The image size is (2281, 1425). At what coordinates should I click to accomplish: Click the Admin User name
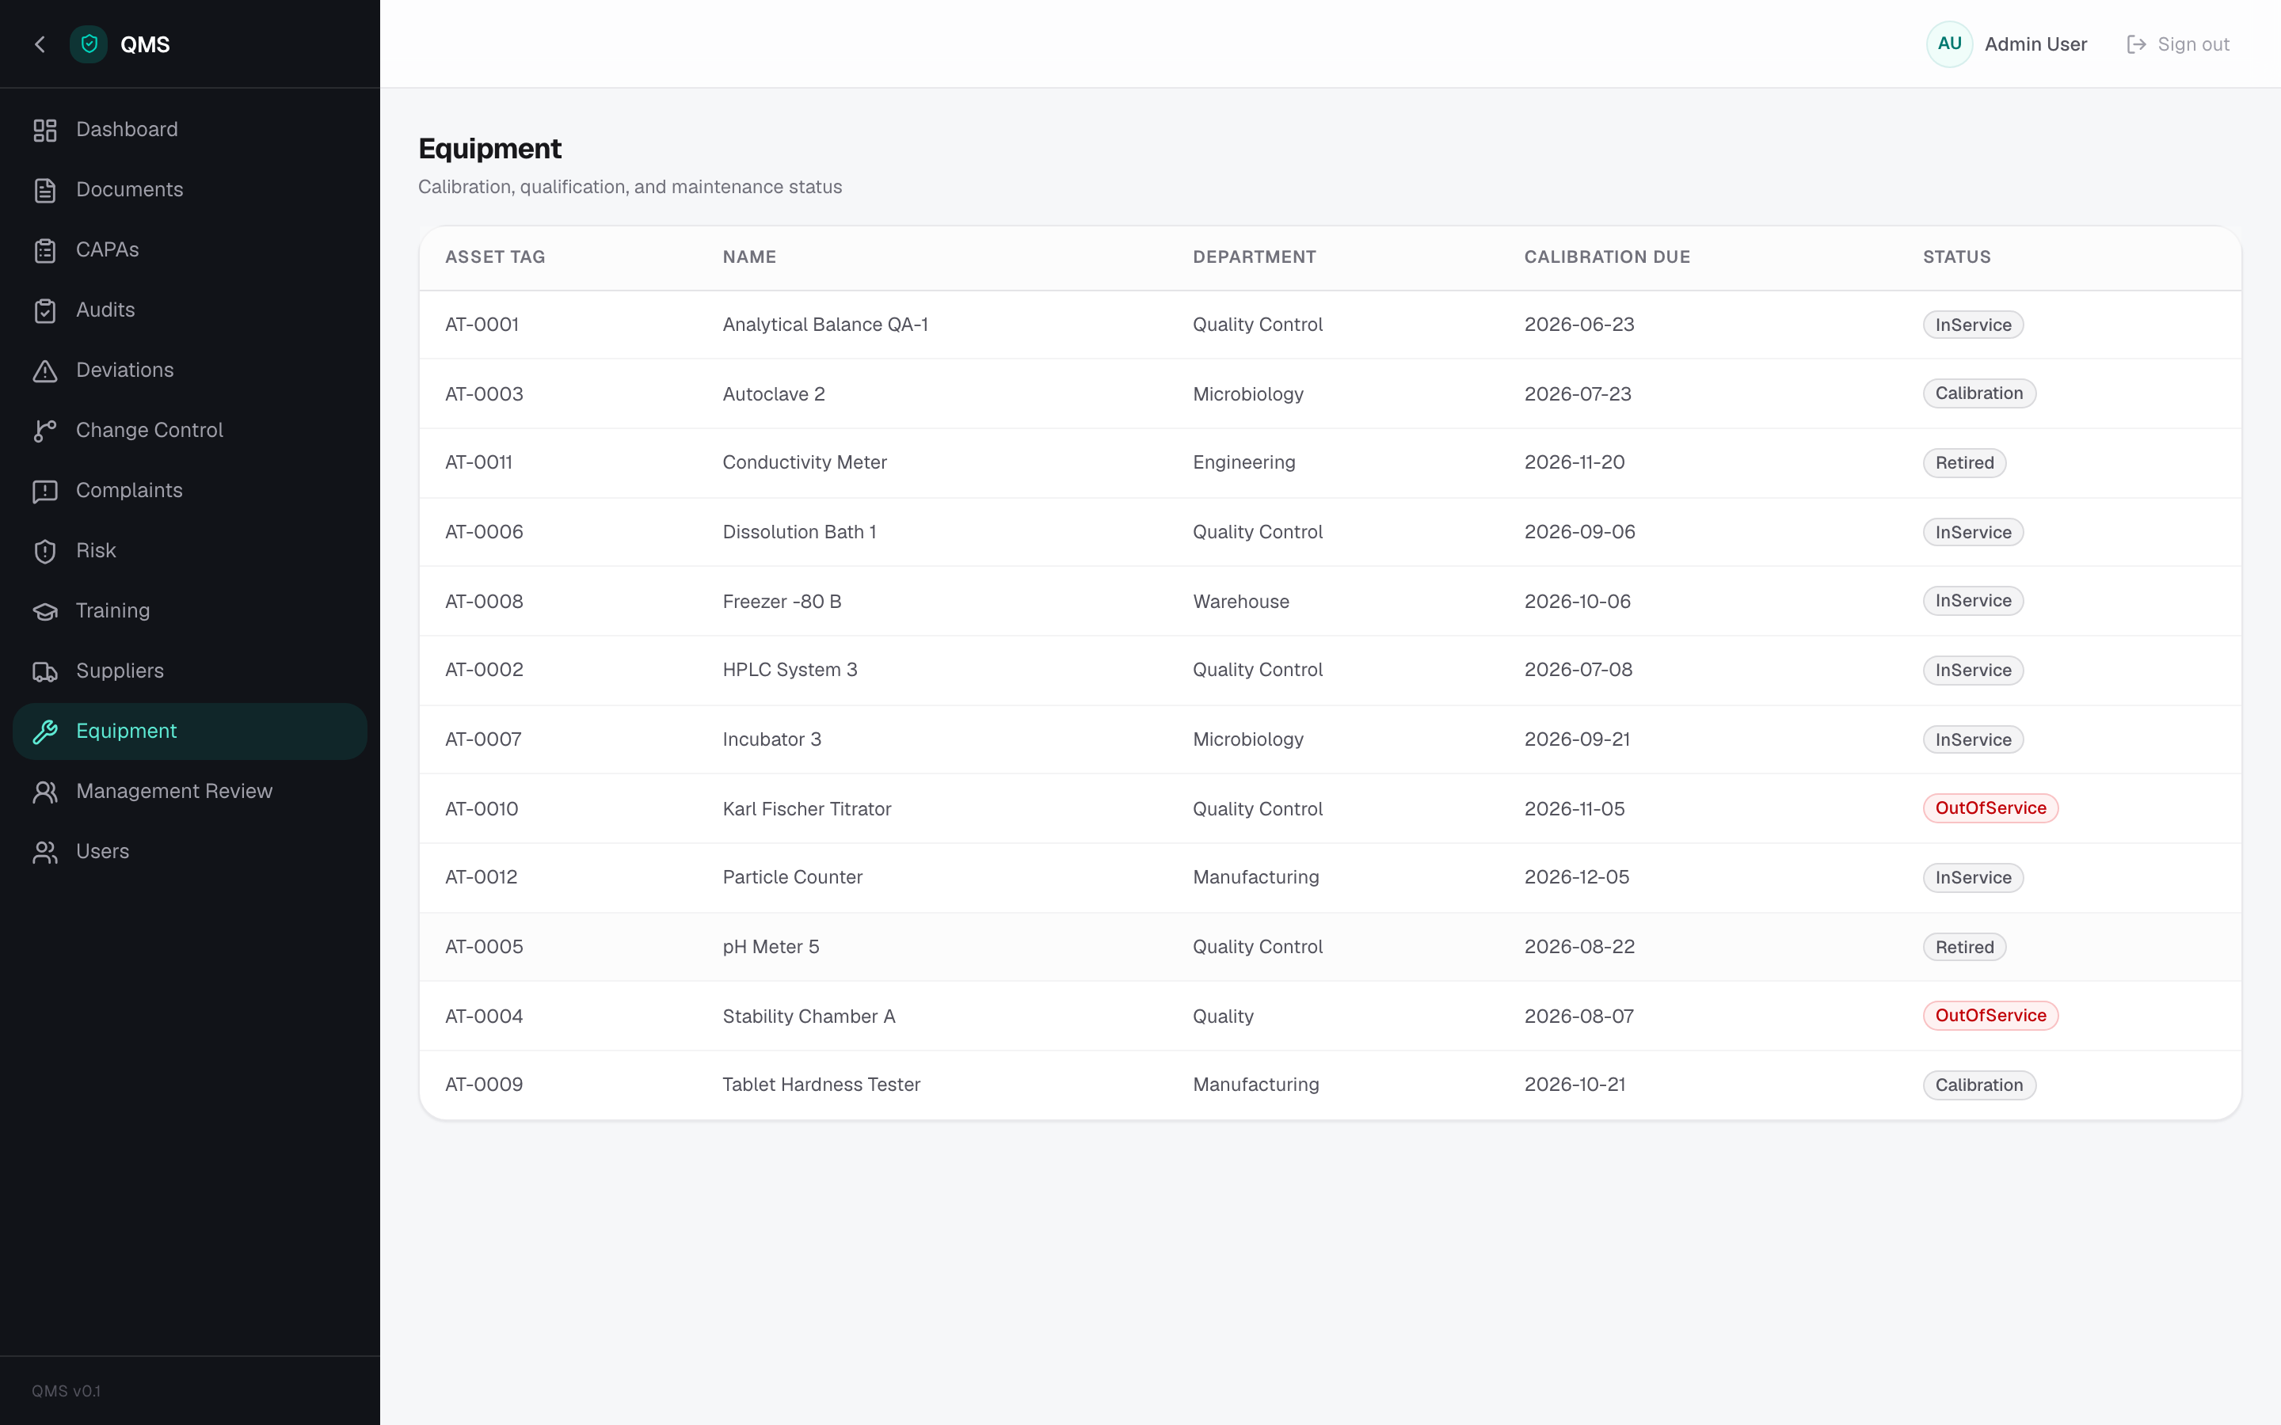coord(2036,44)
